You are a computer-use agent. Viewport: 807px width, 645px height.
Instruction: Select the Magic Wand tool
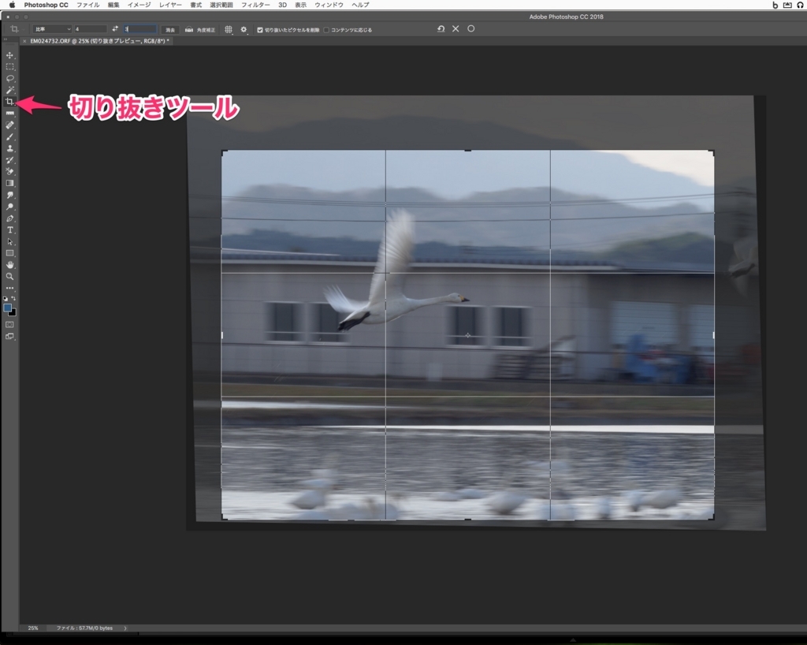click(9, 90)
